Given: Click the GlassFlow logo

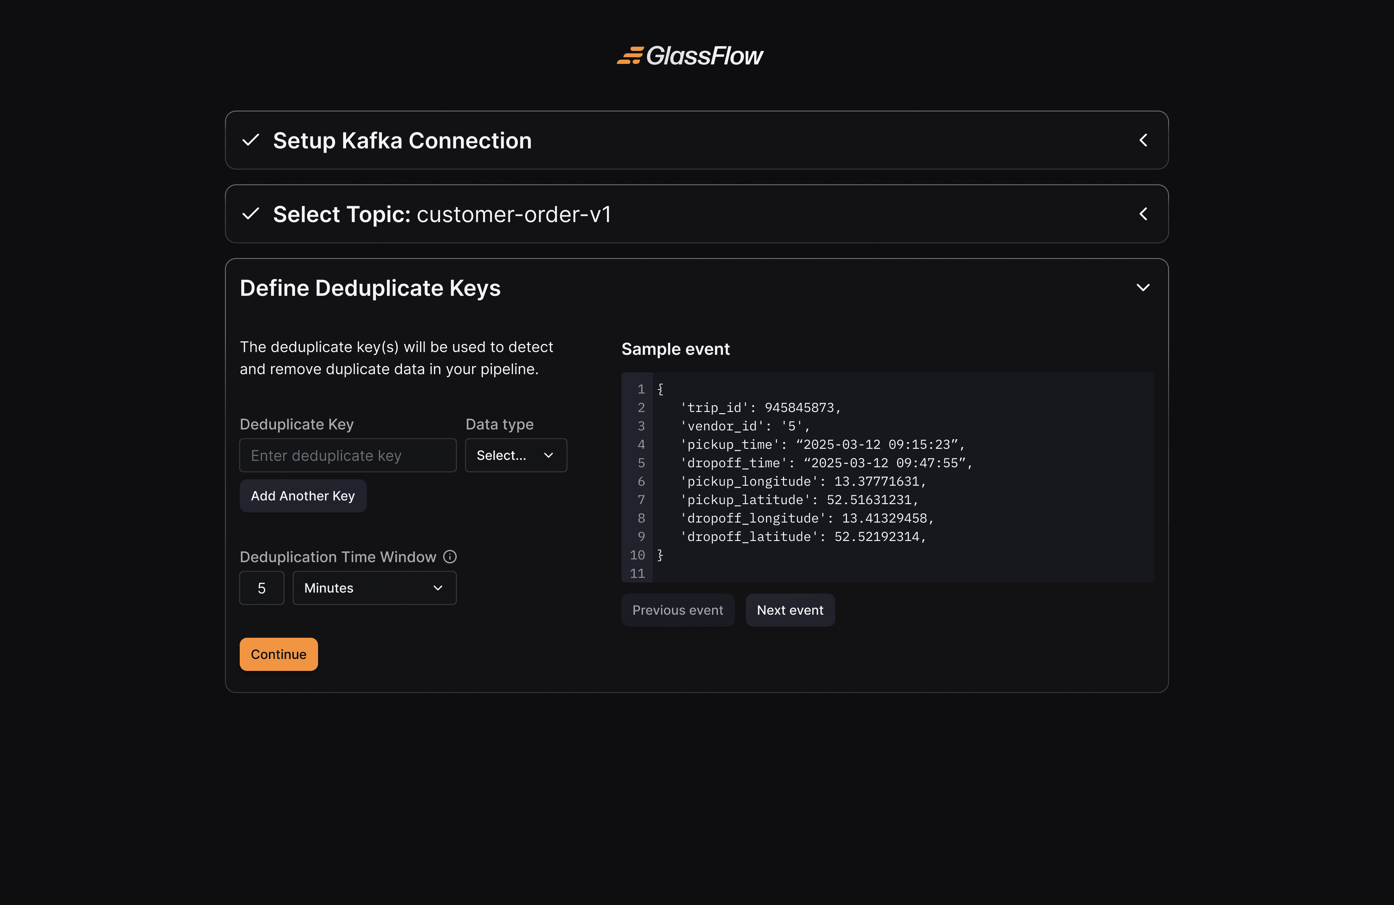Looking at the screenshot, I should pos(690,56).
